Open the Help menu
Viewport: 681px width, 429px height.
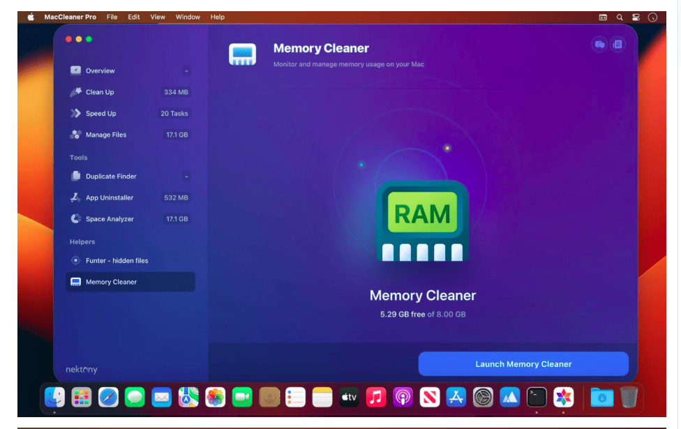(x=218, y=17)
